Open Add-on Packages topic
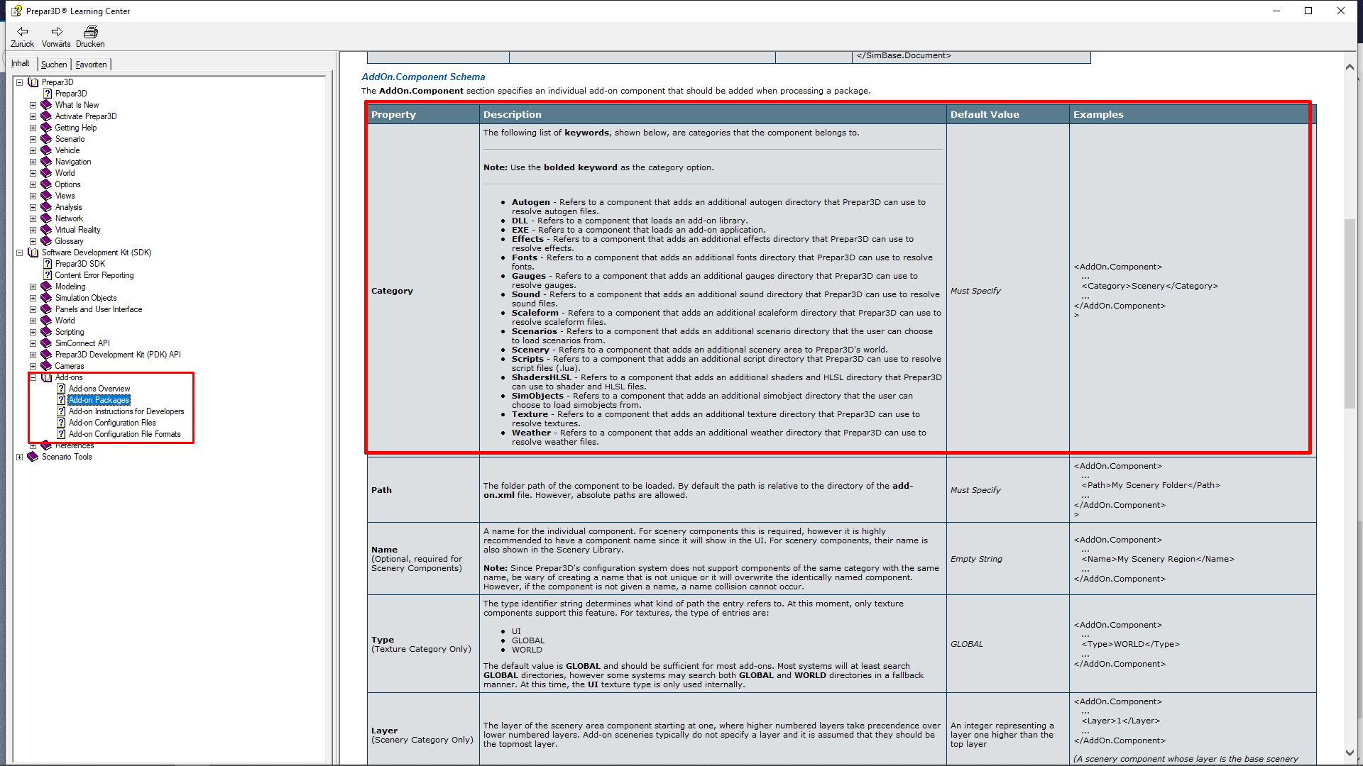Image resolution: width=1363 pixels, height=766 pixels. (x=99, y=400)
